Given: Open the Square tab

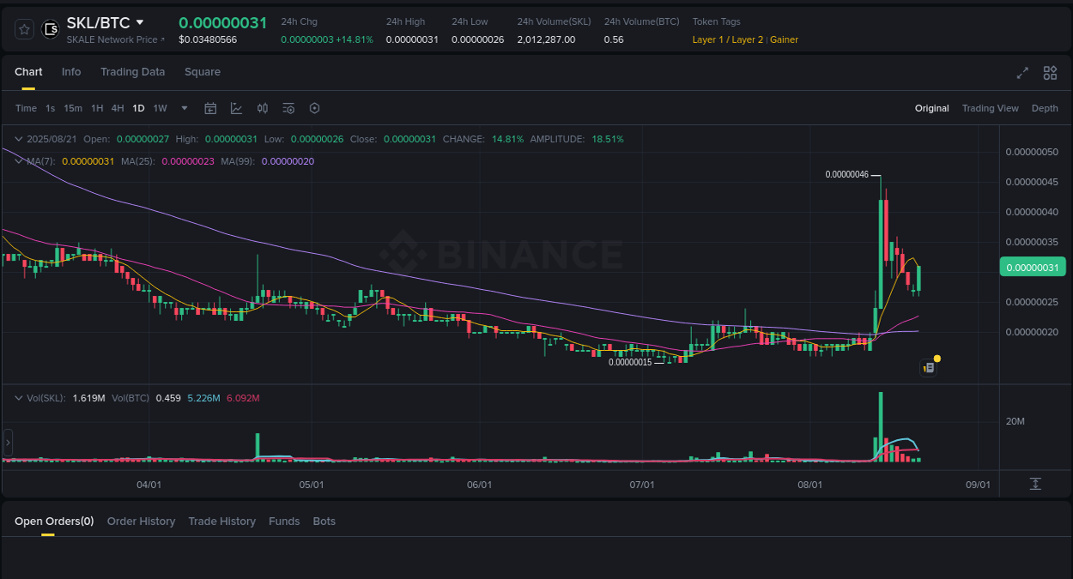Looking at the screenshot, I should click(x=203, y=72).
